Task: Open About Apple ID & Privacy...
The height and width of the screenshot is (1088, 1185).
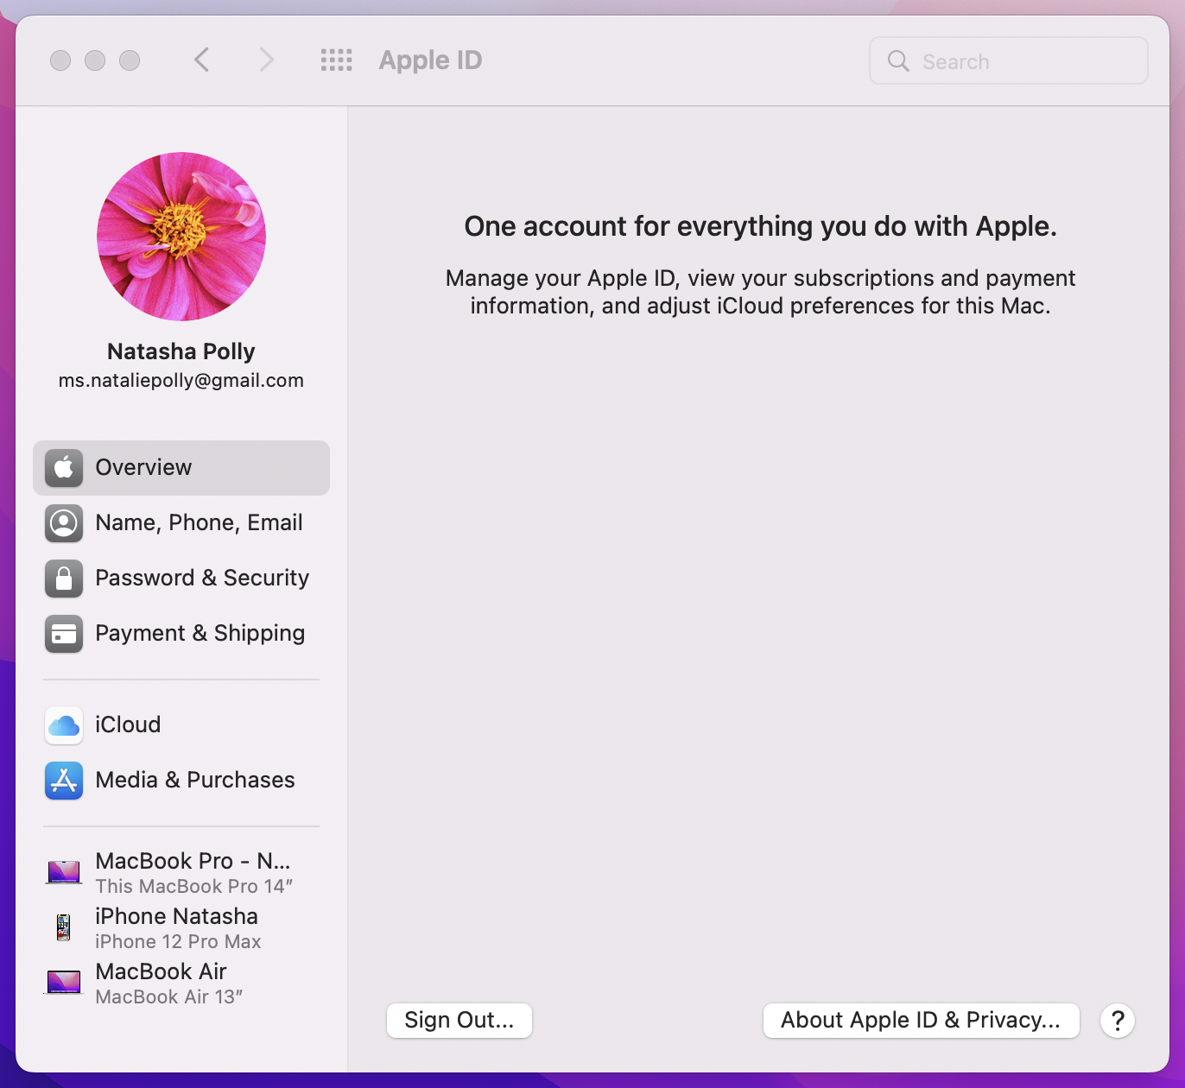Action: (x=922, y=1021)
